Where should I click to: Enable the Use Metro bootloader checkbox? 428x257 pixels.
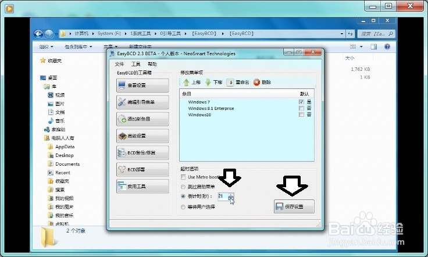click(183, 177)
